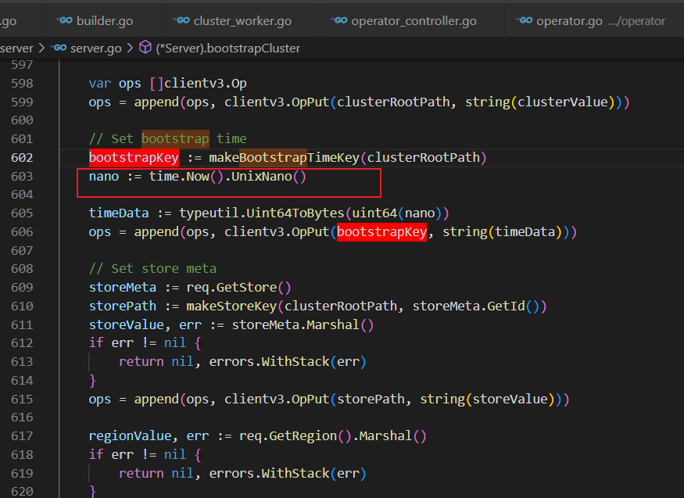Open the server.go breadcrumb dropdown
This screenshot has height=498, width=684.
tap(95, 48)
